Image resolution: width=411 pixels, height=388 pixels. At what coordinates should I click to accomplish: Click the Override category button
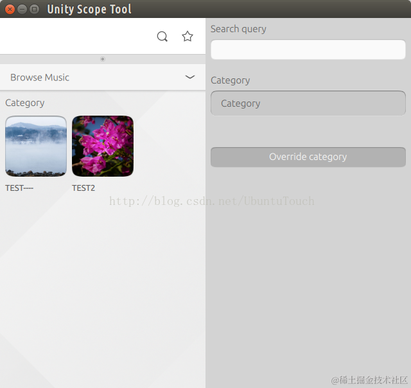click(x=308, y=157)
